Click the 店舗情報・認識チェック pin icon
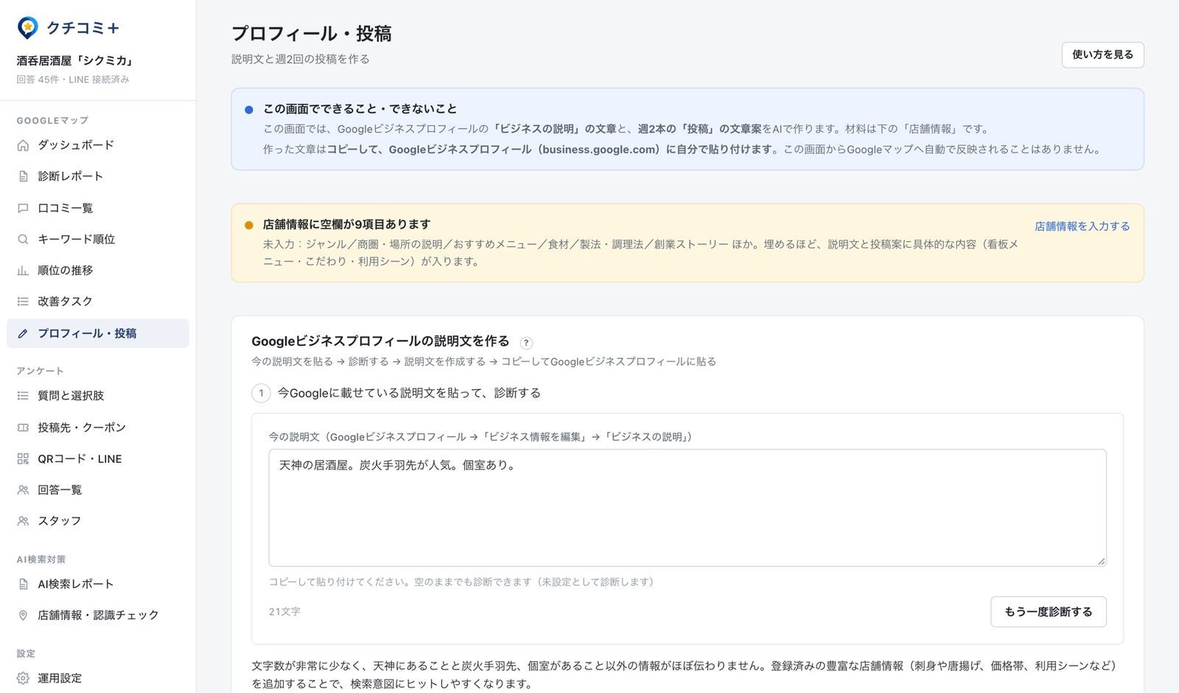 (x=23, y=615)
